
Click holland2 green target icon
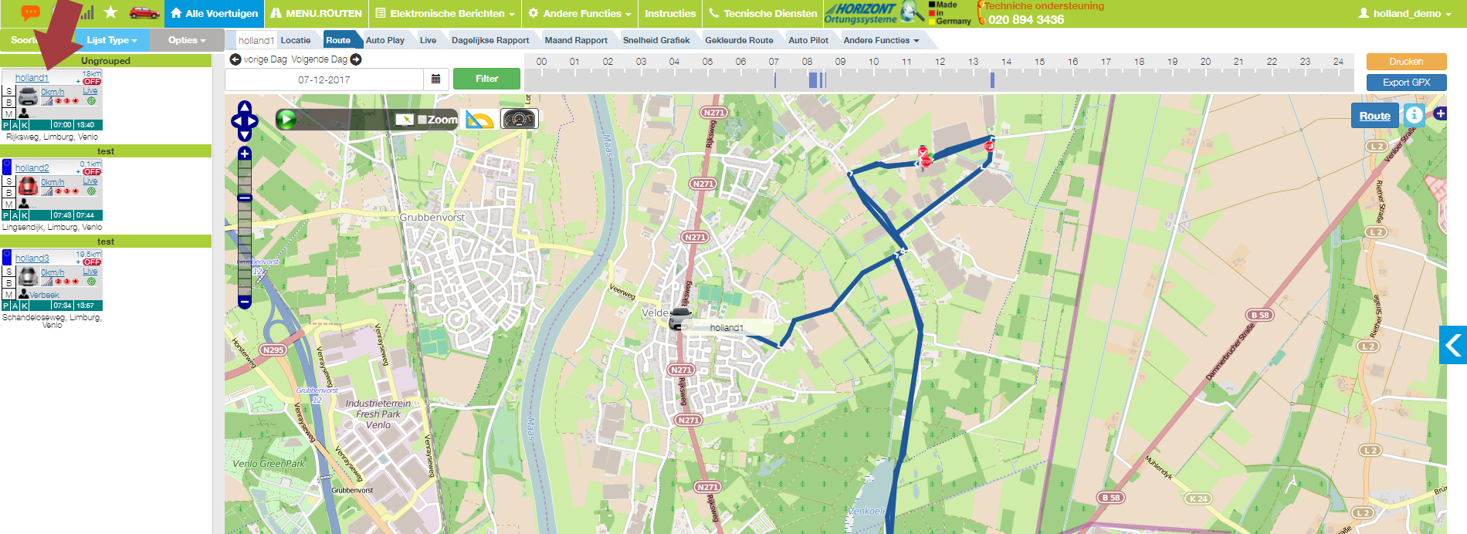[x=91, y=191]
